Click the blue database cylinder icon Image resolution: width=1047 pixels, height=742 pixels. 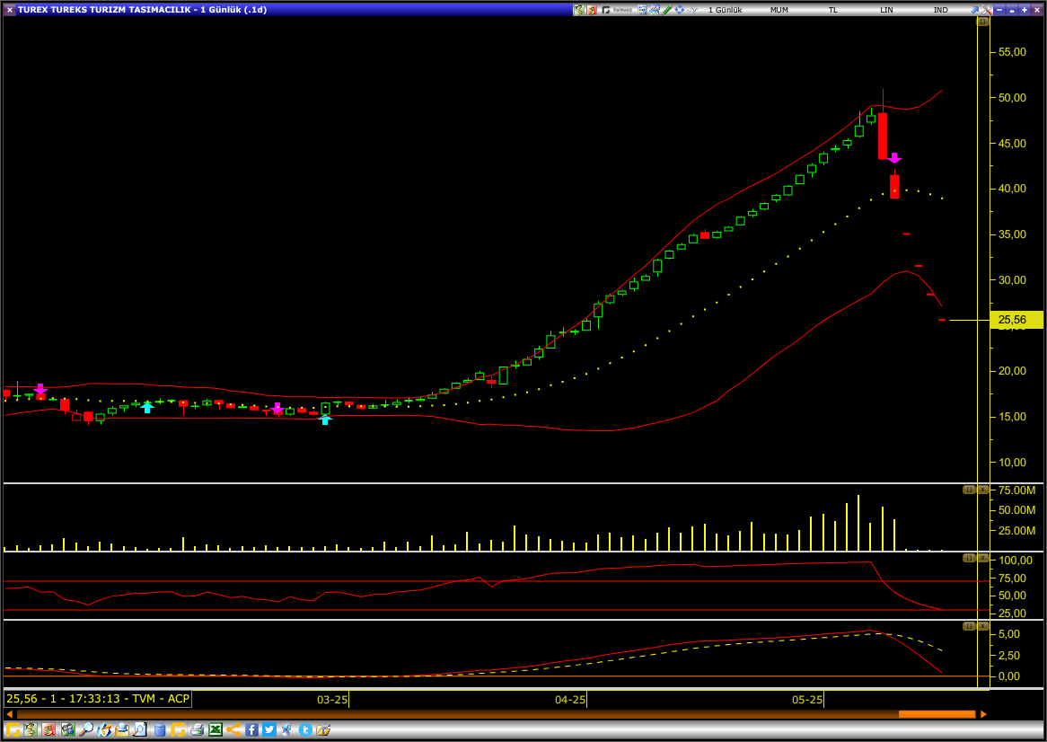click(x=160, y=730)
